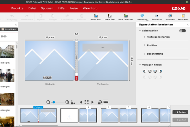This screenshot has height=127, width=190.
Task: Select the fourth Vorlagen finden layout icon
Action: [160, 71]
